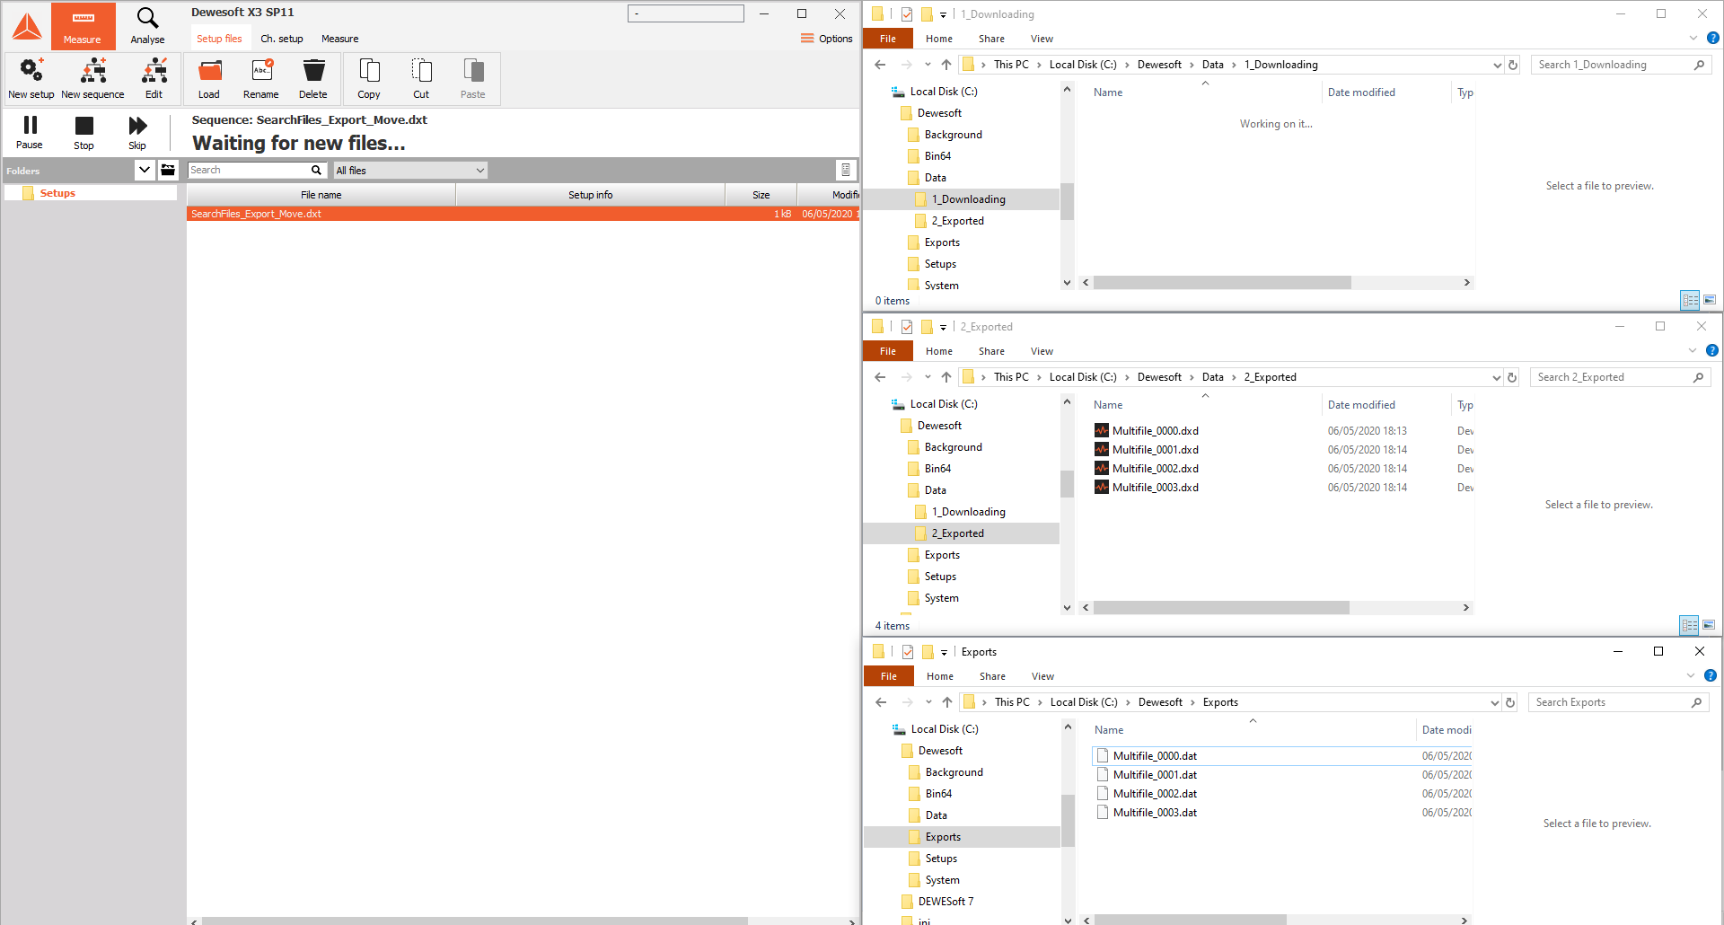This screenshot has height=925, width=1724.
Task: Go up one level in 2_Exported window
Action: click(x=946, y=377)
